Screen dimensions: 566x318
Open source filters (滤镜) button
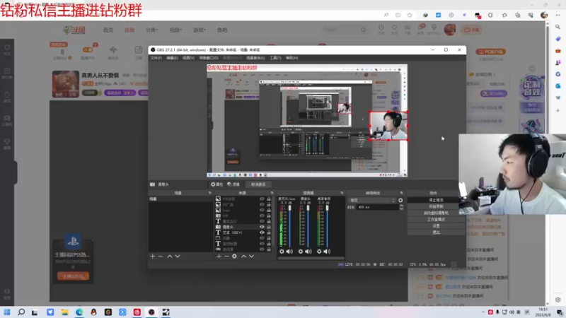pyautogui.click(x=233, y=184)
